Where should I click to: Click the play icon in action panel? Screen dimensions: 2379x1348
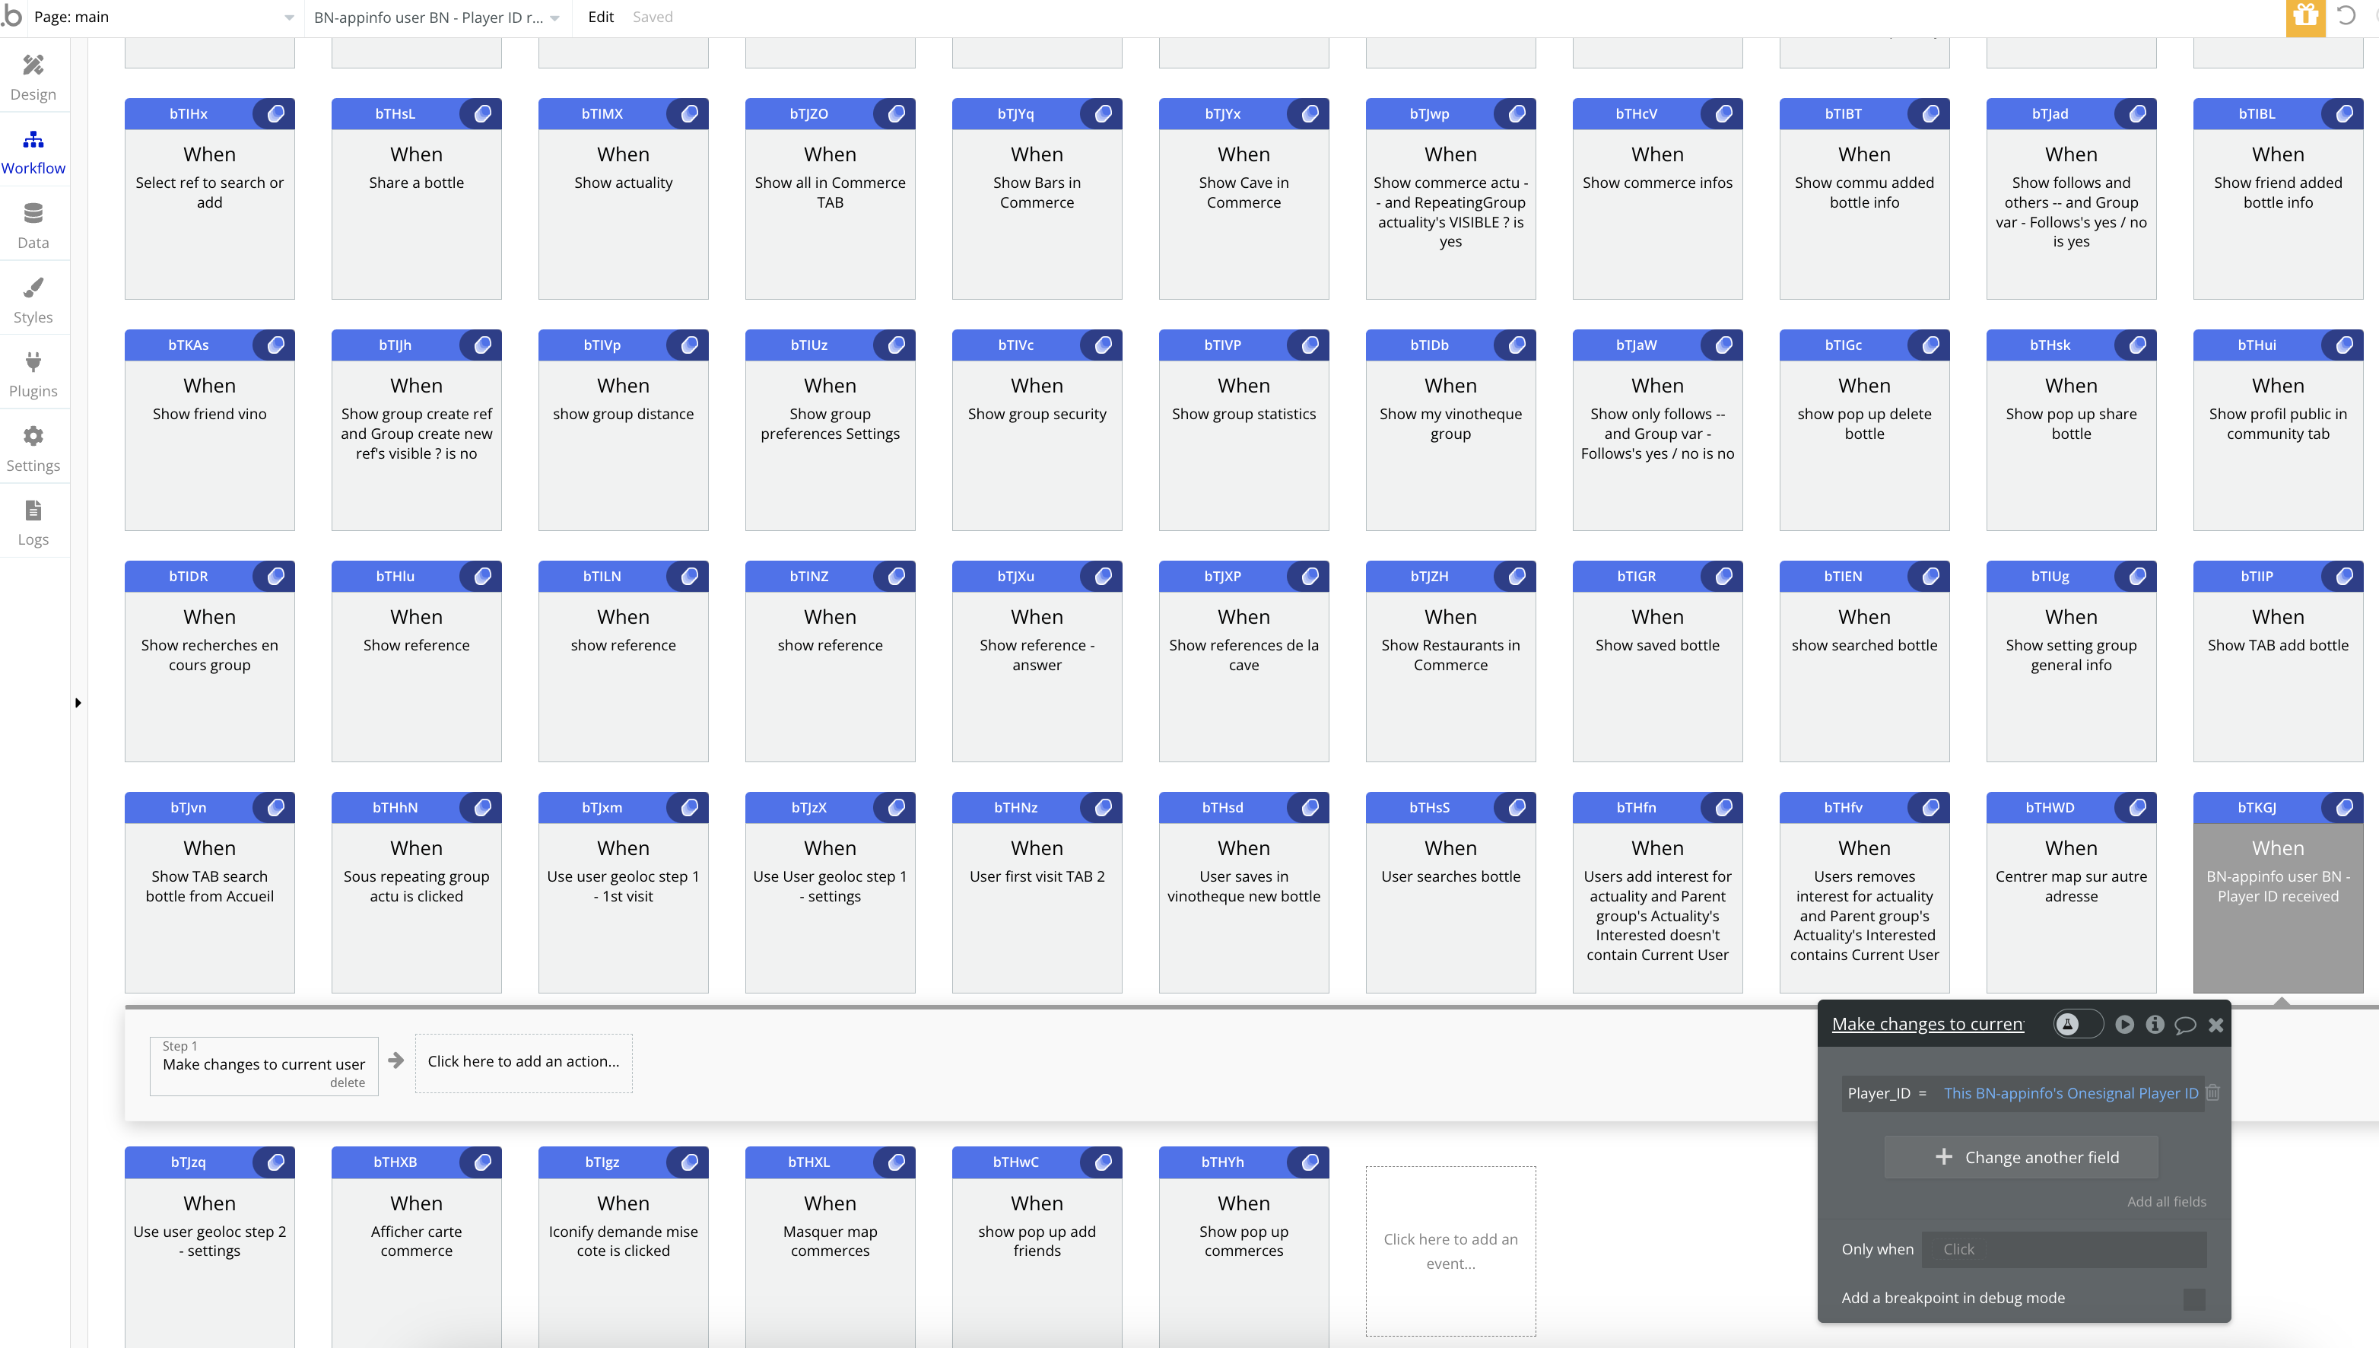(x=2124, y=1025)
